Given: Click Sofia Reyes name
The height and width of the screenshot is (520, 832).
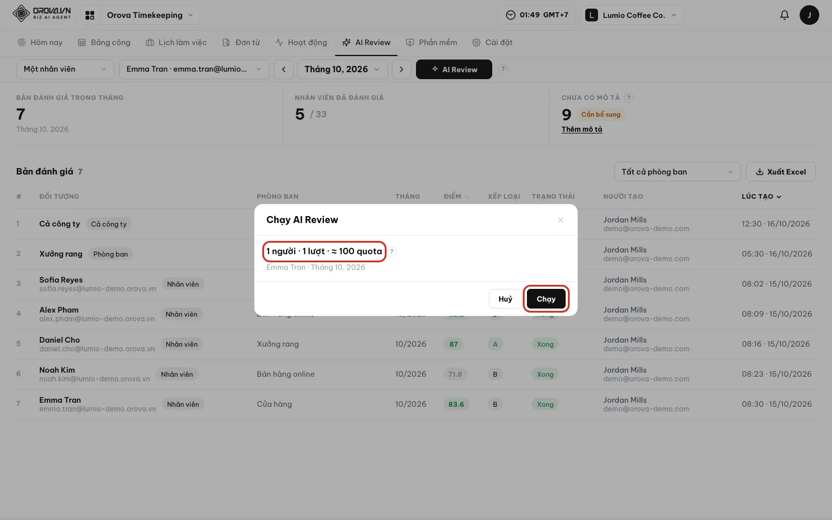Looking at the screenshot, I should (x=61, y=280).
